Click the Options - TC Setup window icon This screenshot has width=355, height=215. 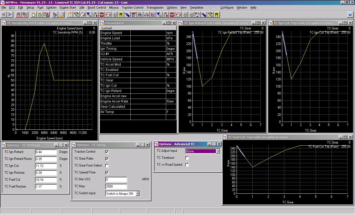(74, 145)
